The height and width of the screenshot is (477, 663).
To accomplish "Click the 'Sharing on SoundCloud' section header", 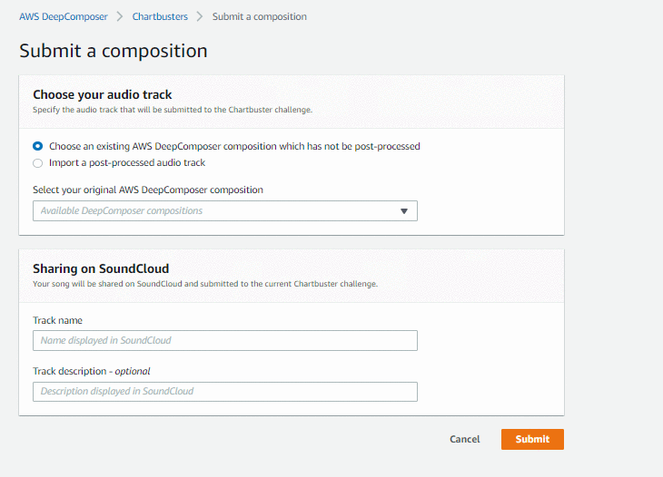I will tap(101, 268).
